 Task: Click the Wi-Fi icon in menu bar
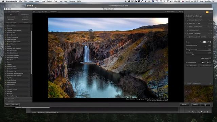tap(168, 1)
